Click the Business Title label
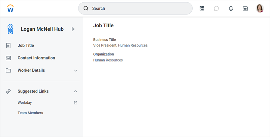The height and width of the screenshot is (137, 270). coord(104,40)
